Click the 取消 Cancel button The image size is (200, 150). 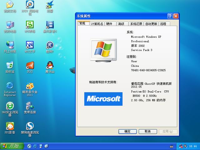point(148,132)
